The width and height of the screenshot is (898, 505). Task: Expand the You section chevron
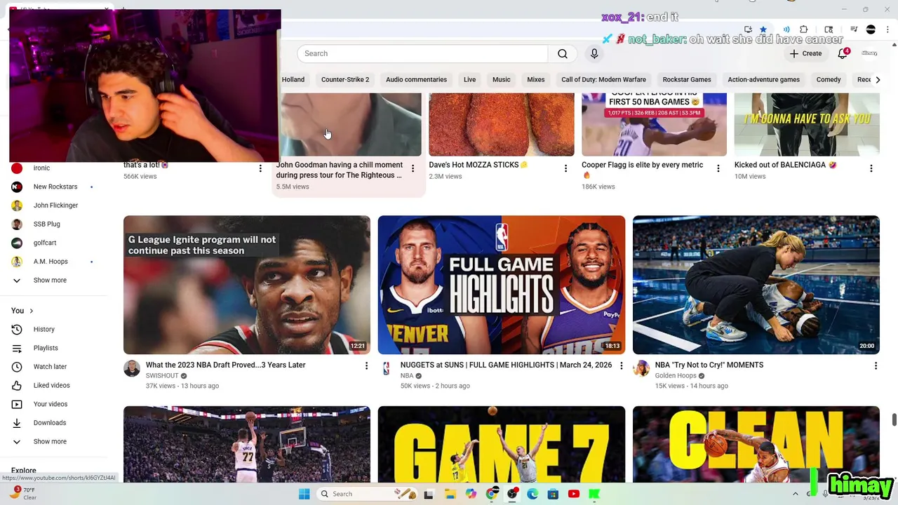[x=31, y=311]
